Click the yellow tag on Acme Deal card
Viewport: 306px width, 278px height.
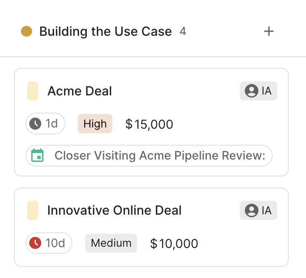(x=32, y=91)
